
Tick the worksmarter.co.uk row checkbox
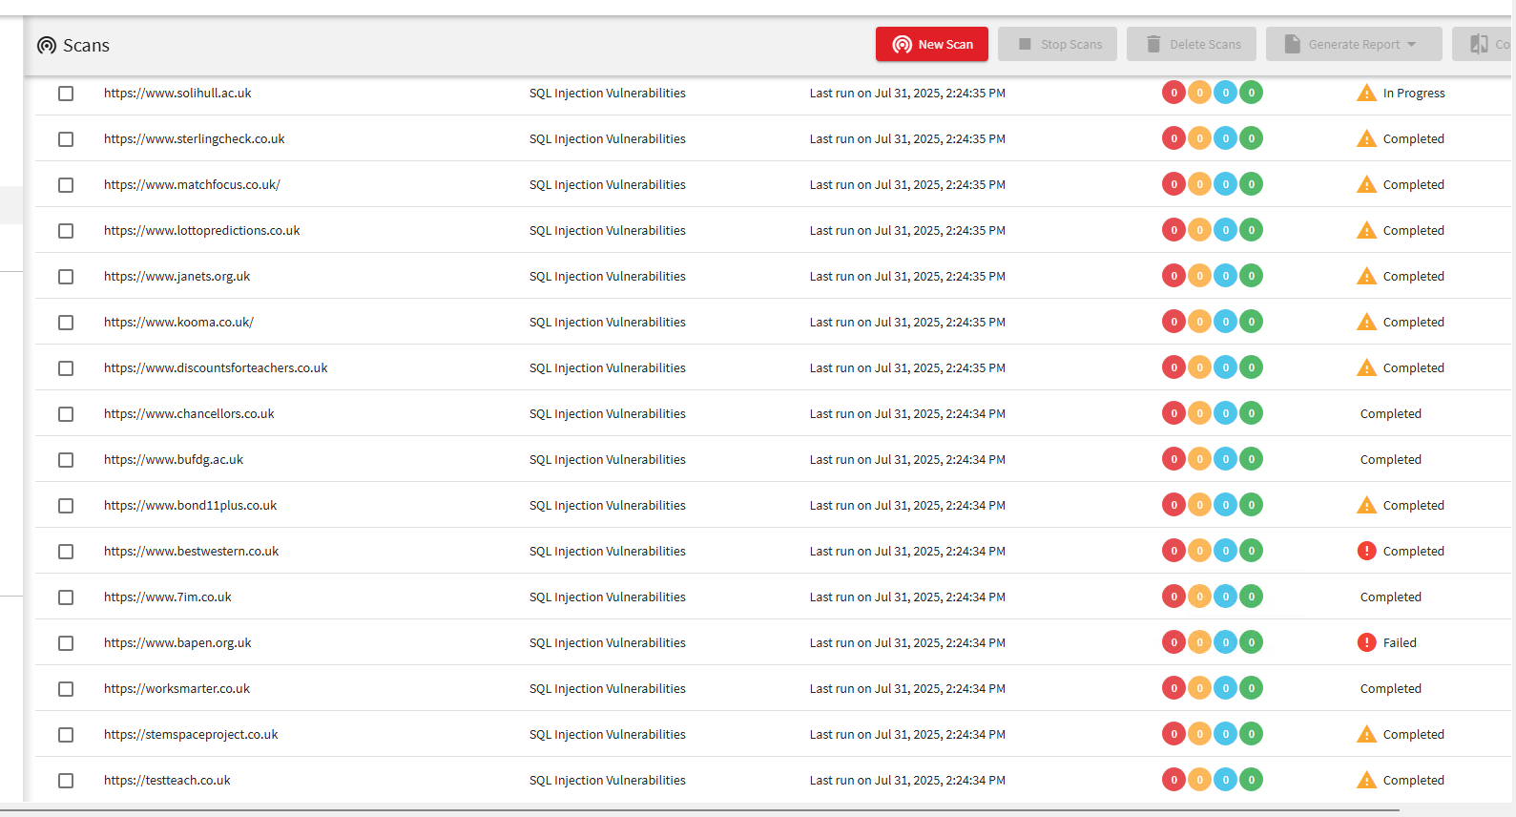coord(66,689)
